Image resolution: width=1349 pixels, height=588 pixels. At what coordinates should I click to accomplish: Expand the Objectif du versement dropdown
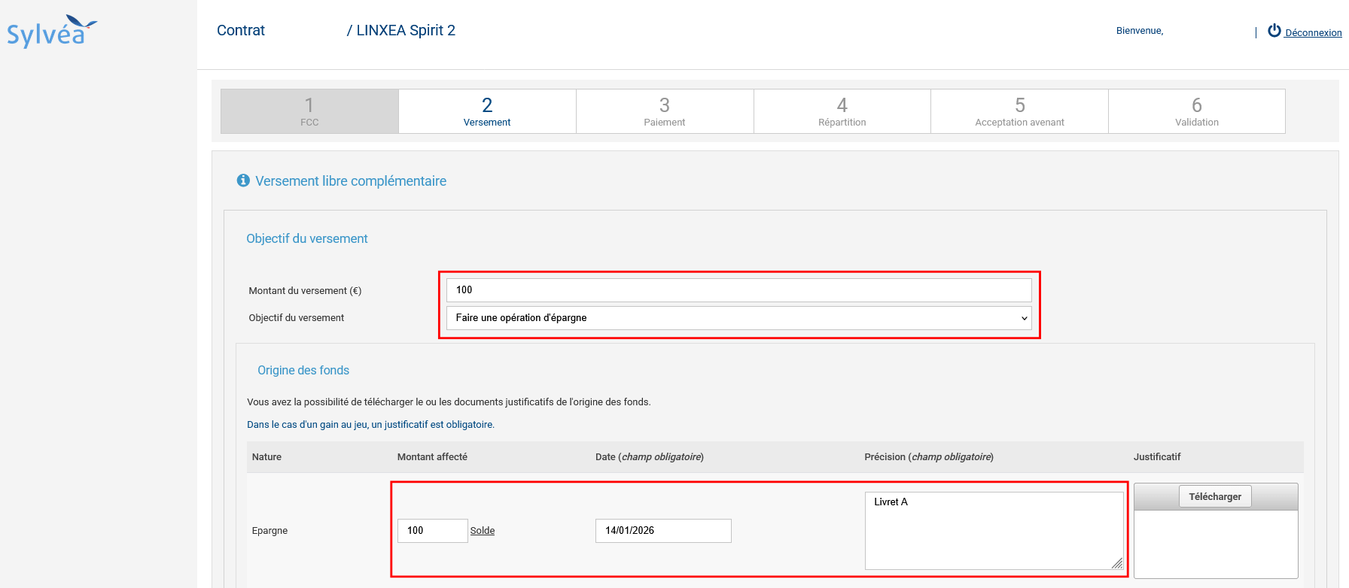(738, 318)
